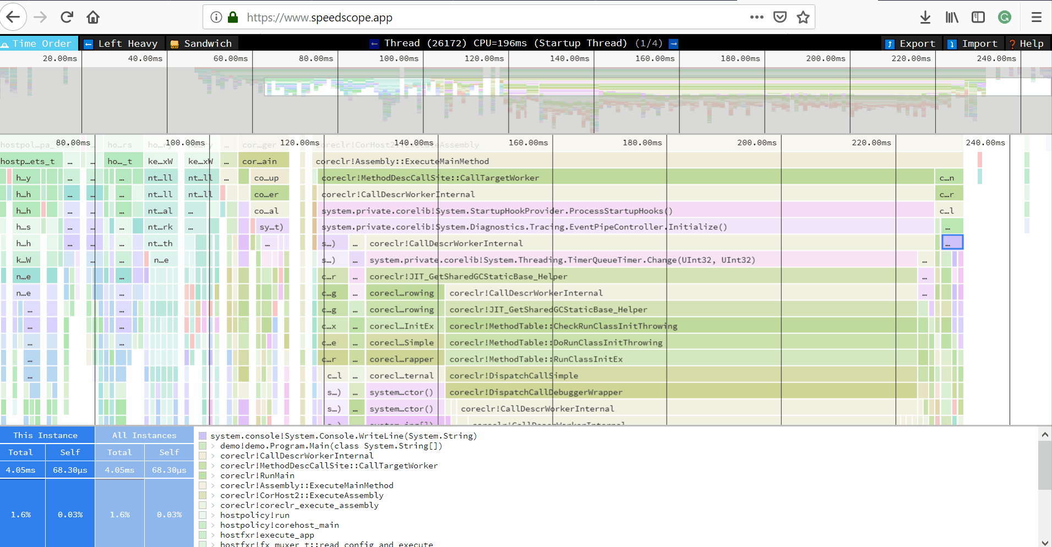Expand the demo.Program.Main stack entry
Image resolution: width=1052 pixels, height=547 pixels.
tap(213, 446)
